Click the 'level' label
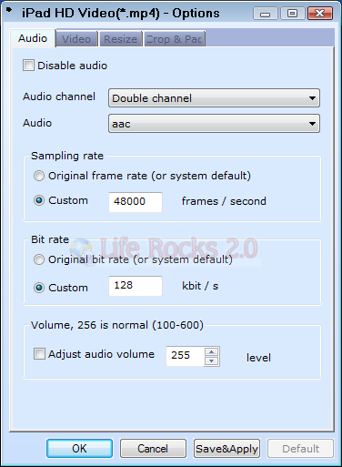Viewport: 342px width, 467px height. tap(258, 358)
